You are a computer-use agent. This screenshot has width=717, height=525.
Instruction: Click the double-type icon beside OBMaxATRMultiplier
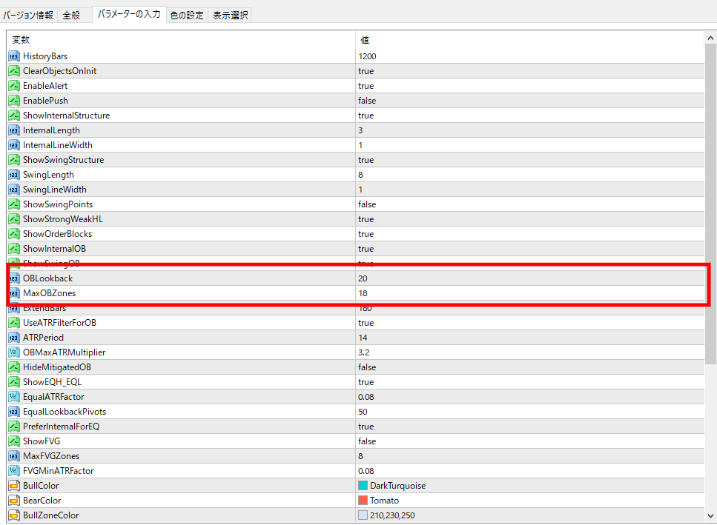pos(13,352)
